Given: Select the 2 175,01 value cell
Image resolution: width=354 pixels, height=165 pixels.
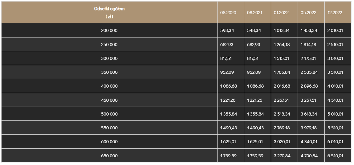Looking at the screenshot, I should coord(309,58).
